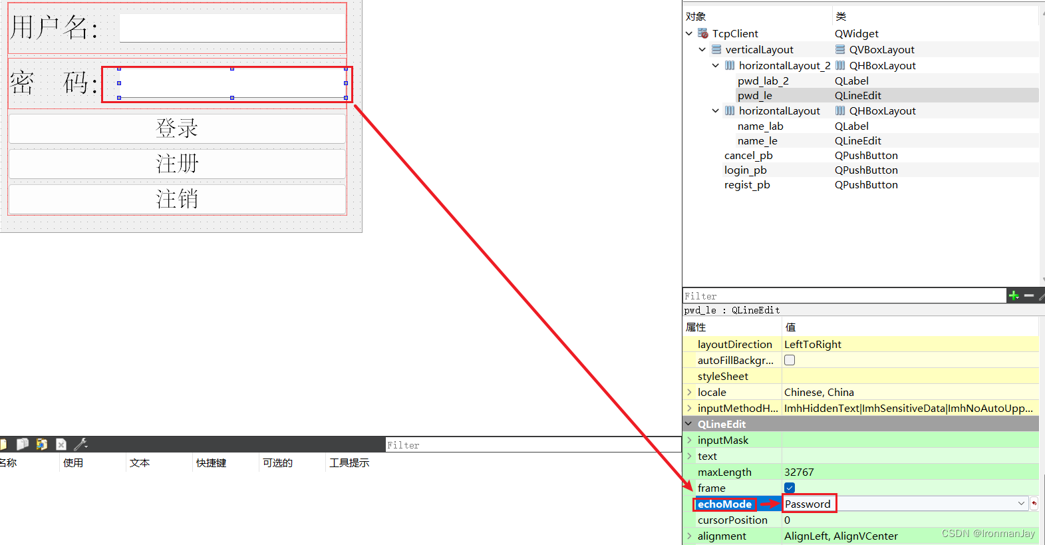
Task: Click the alignment value AlignLeft, AlignVCenter
Action: pos(841,536)
